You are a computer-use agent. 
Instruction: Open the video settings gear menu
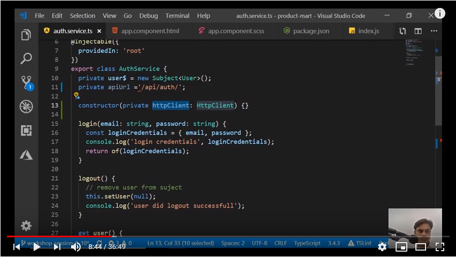tap(382, 247)
